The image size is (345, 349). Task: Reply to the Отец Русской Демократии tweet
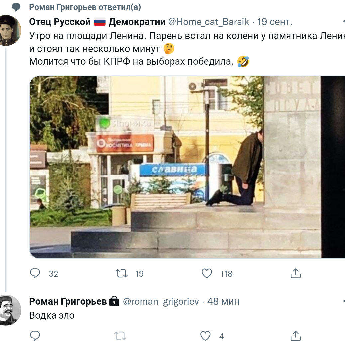click(x=35, y=273)
